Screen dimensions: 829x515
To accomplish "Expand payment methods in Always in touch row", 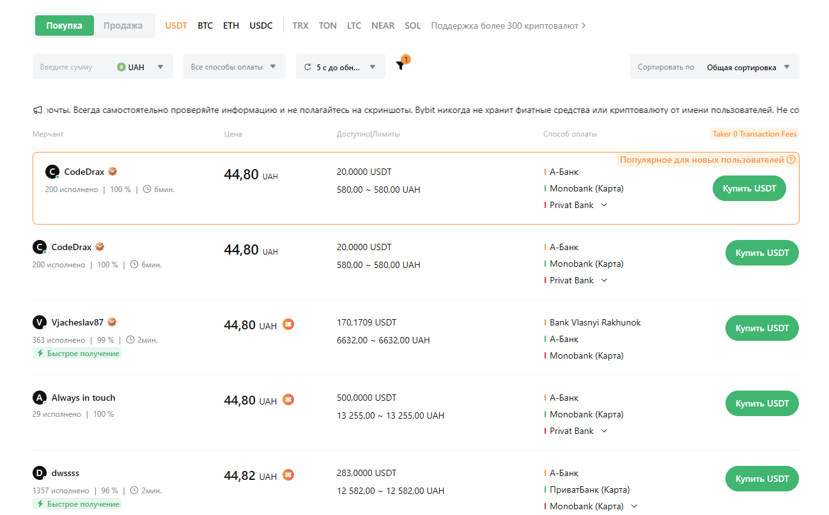I will click(604, 431).
